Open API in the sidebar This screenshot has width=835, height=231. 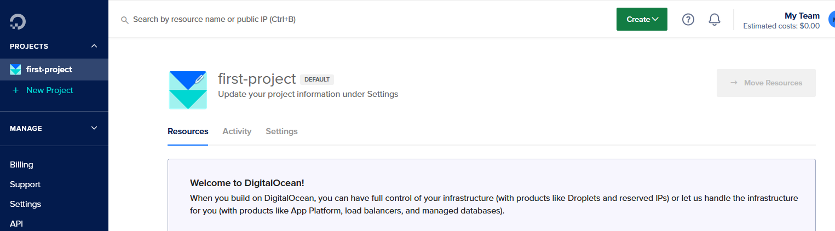point(16,224)
